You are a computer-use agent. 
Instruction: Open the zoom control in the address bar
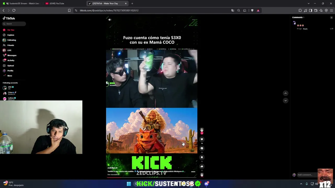(239, 10)
